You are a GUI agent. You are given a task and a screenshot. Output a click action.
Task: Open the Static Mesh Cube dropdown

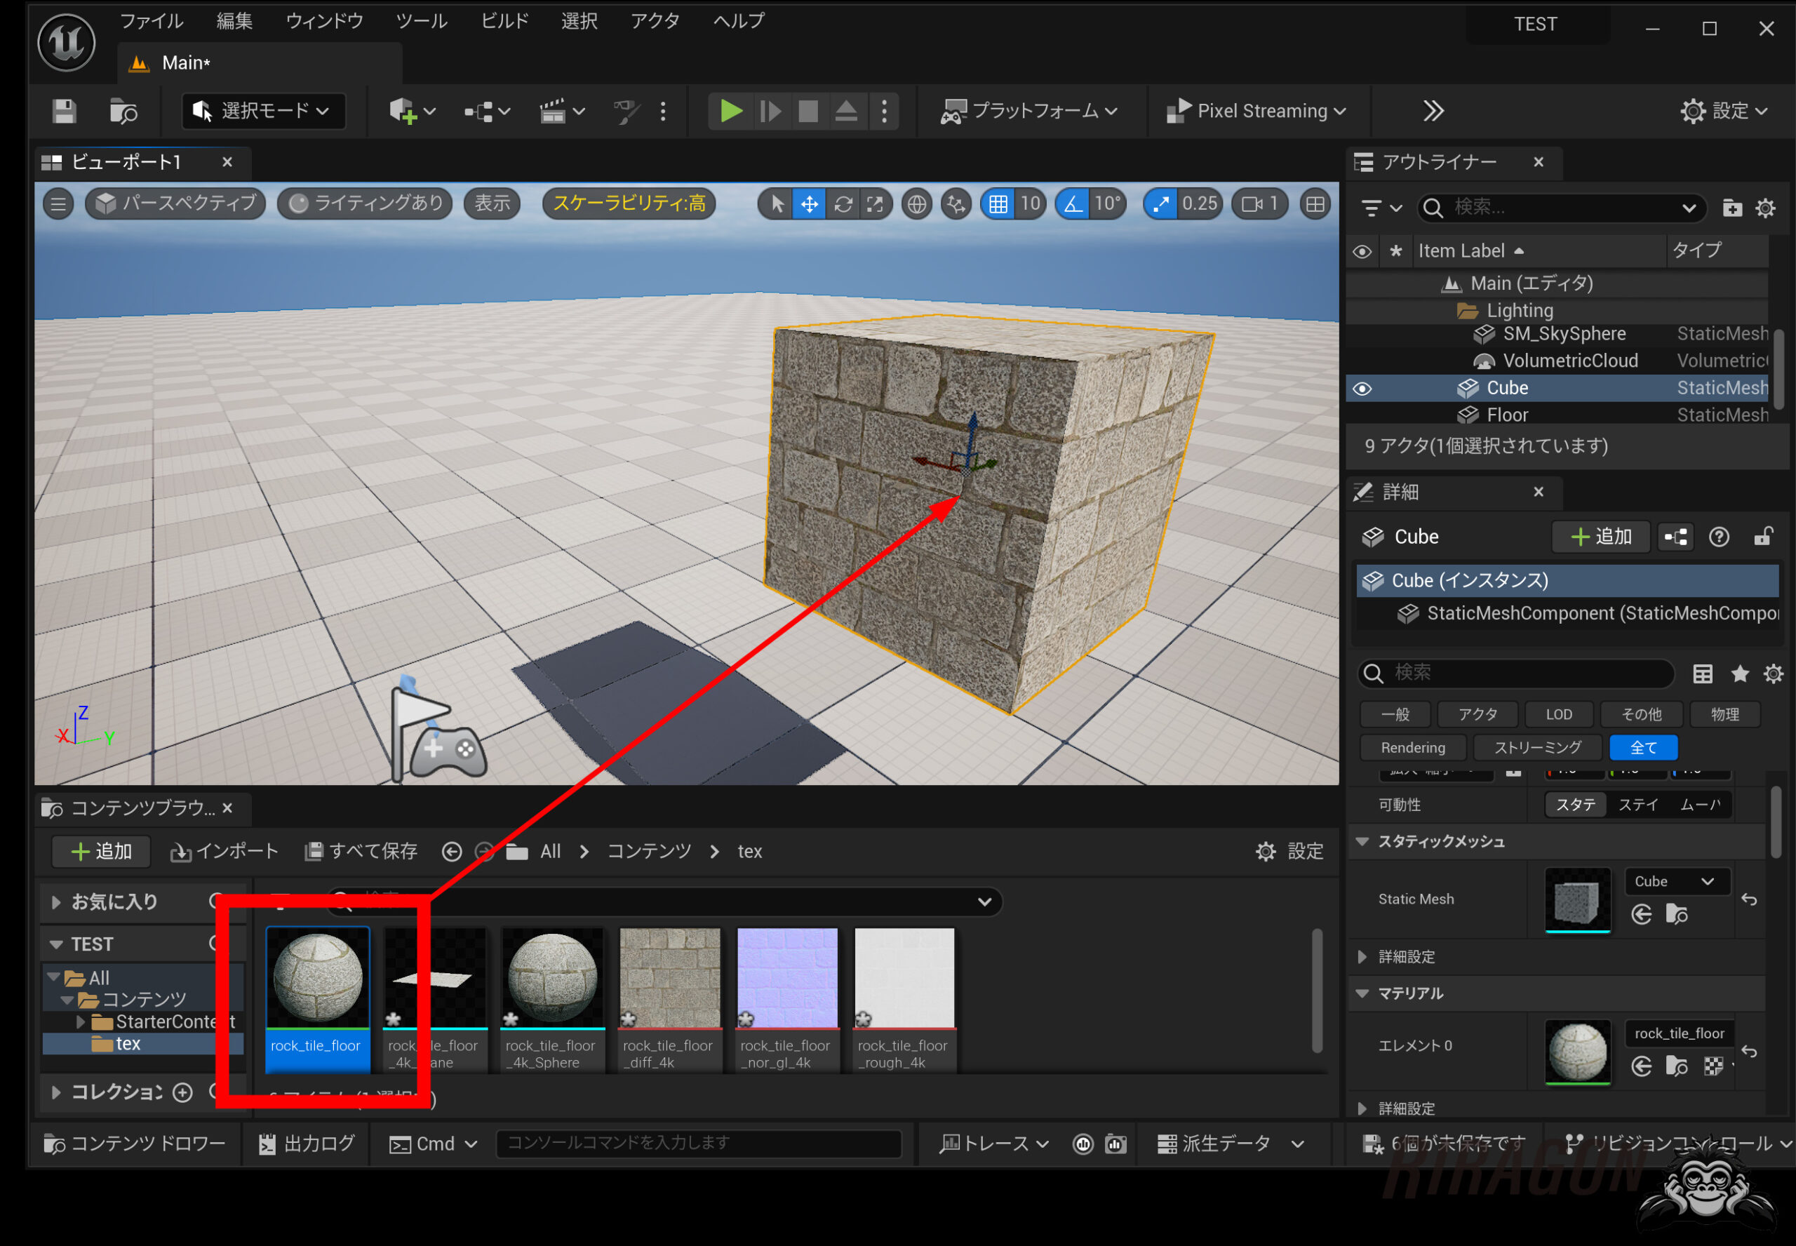pyautogui.click(x=1677, y=881)
